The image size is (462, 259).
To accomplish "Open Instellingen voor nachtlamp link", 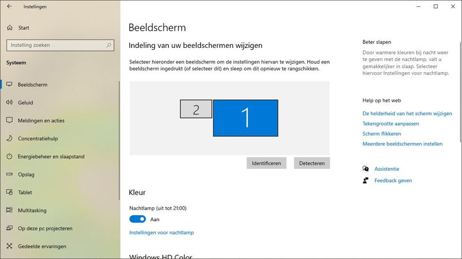I will [162, 232].
